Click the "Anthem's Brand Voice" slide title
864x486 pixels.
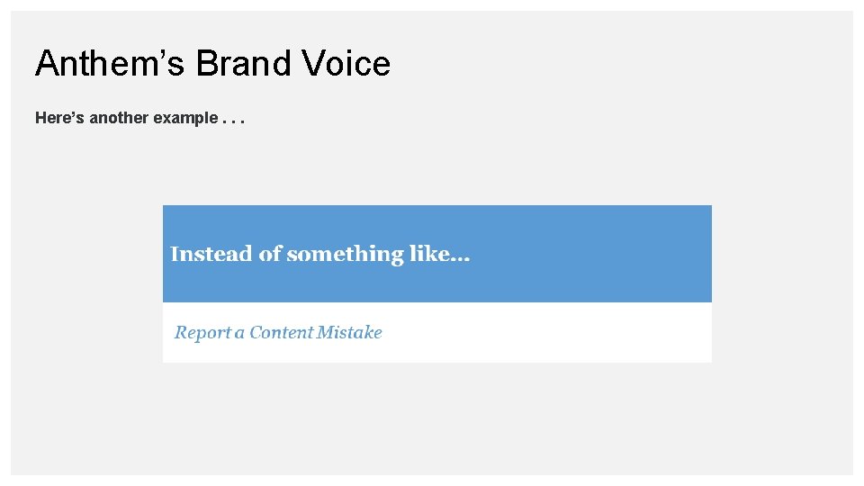[x=212, y=64]
